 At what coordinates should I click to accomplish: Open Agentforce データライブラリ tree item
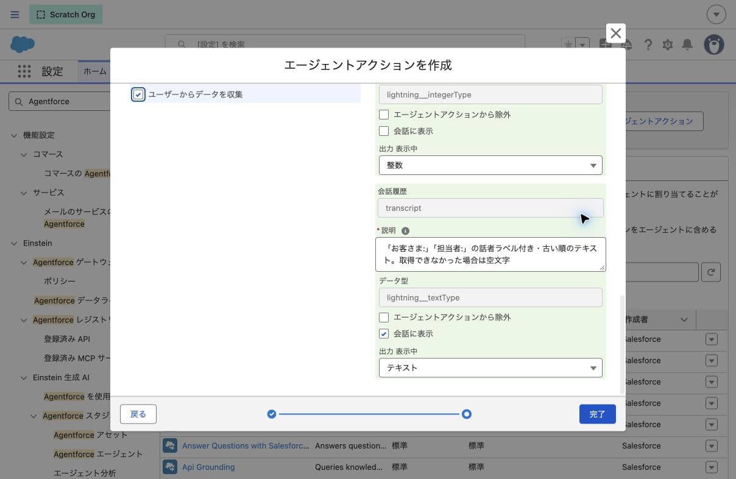[72, 300]
